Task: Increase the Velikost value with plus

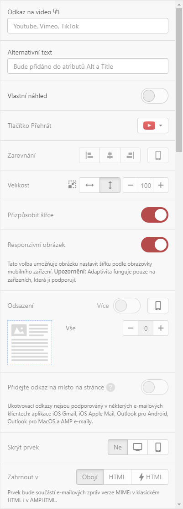Action: point(161,185)
